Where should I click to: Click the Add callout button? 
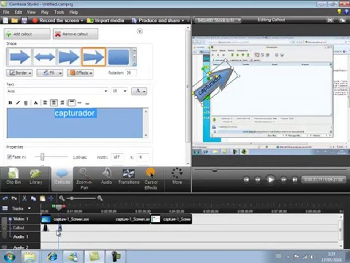[27, 34]
